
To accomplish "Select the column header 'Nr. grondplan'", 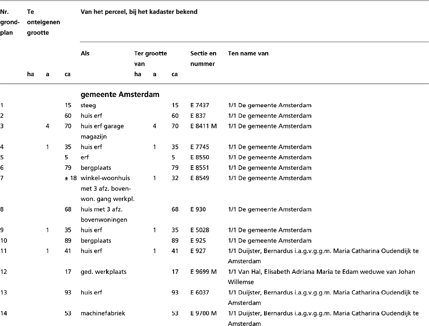I will pos(10,21).
